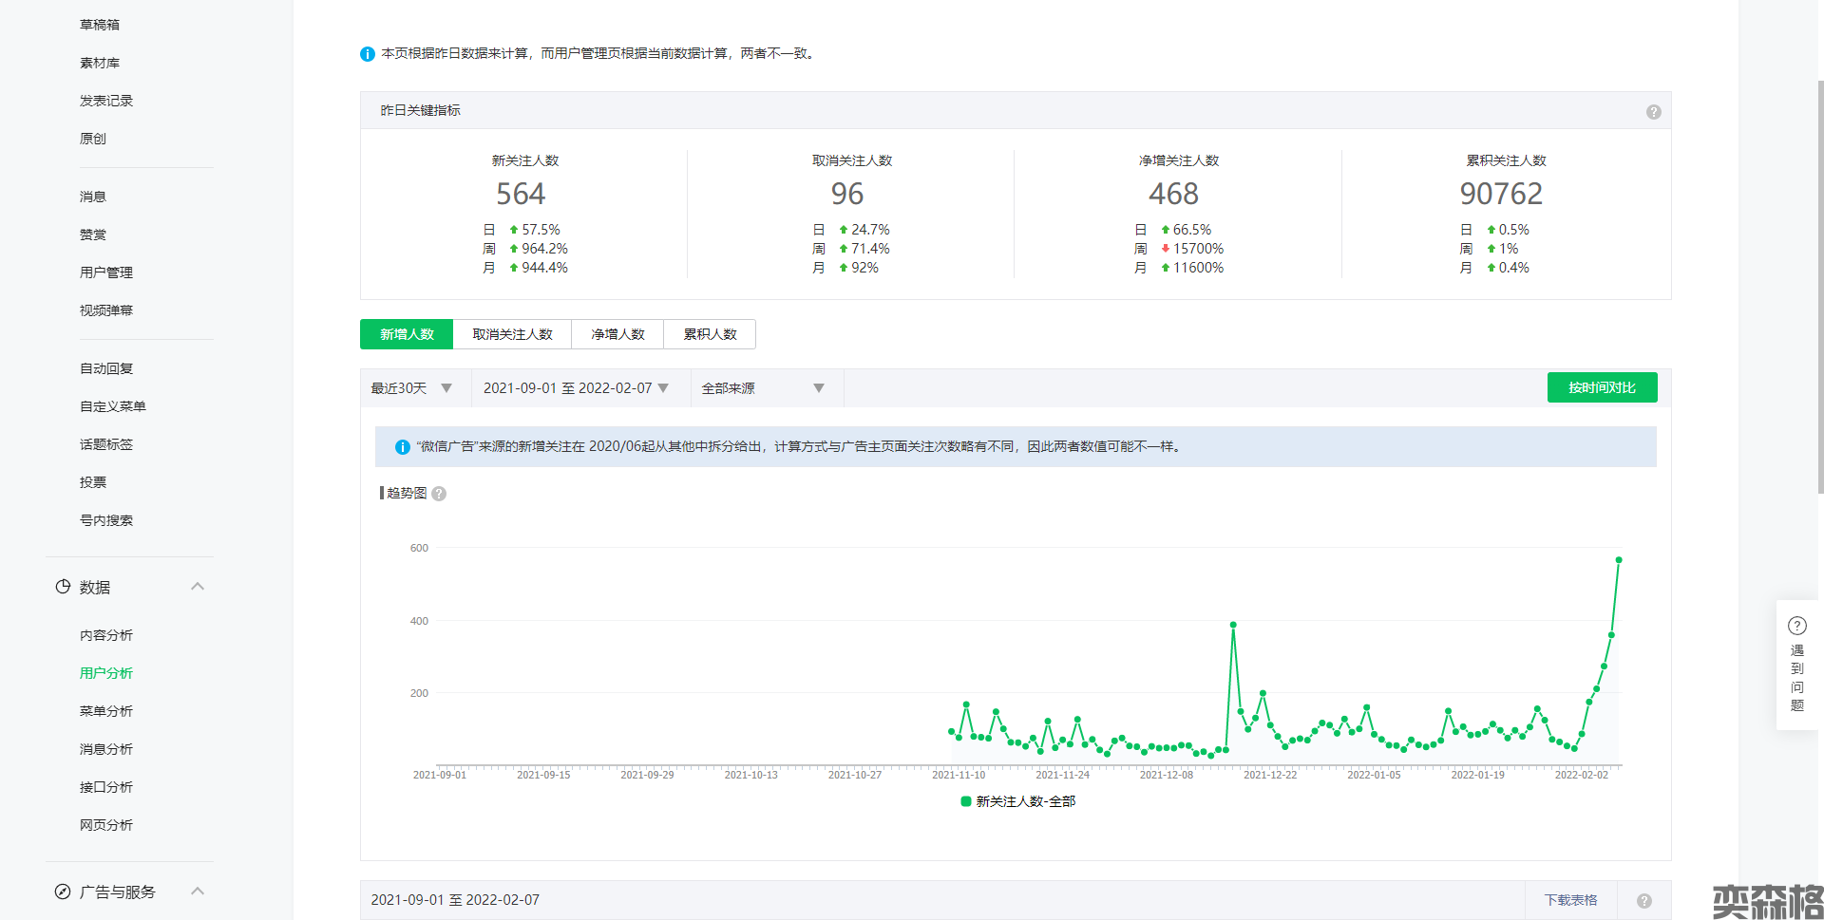This screenshot has width=1824, height=920.
Task: Open the 最近30天 time range dropdown
Action: click(411, 388)
